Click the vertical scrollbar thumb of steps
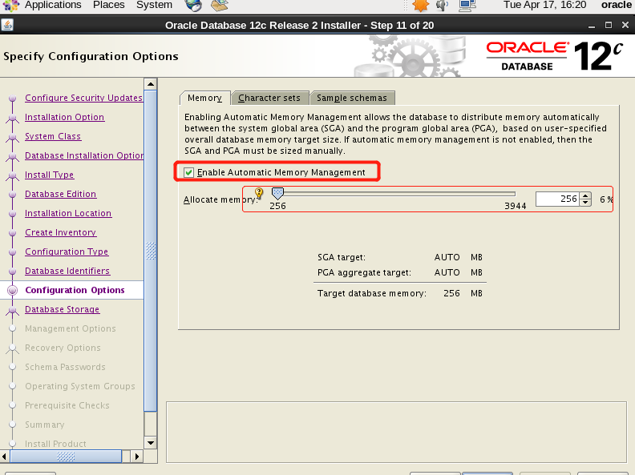635x475 pixels. pos(151,251)
